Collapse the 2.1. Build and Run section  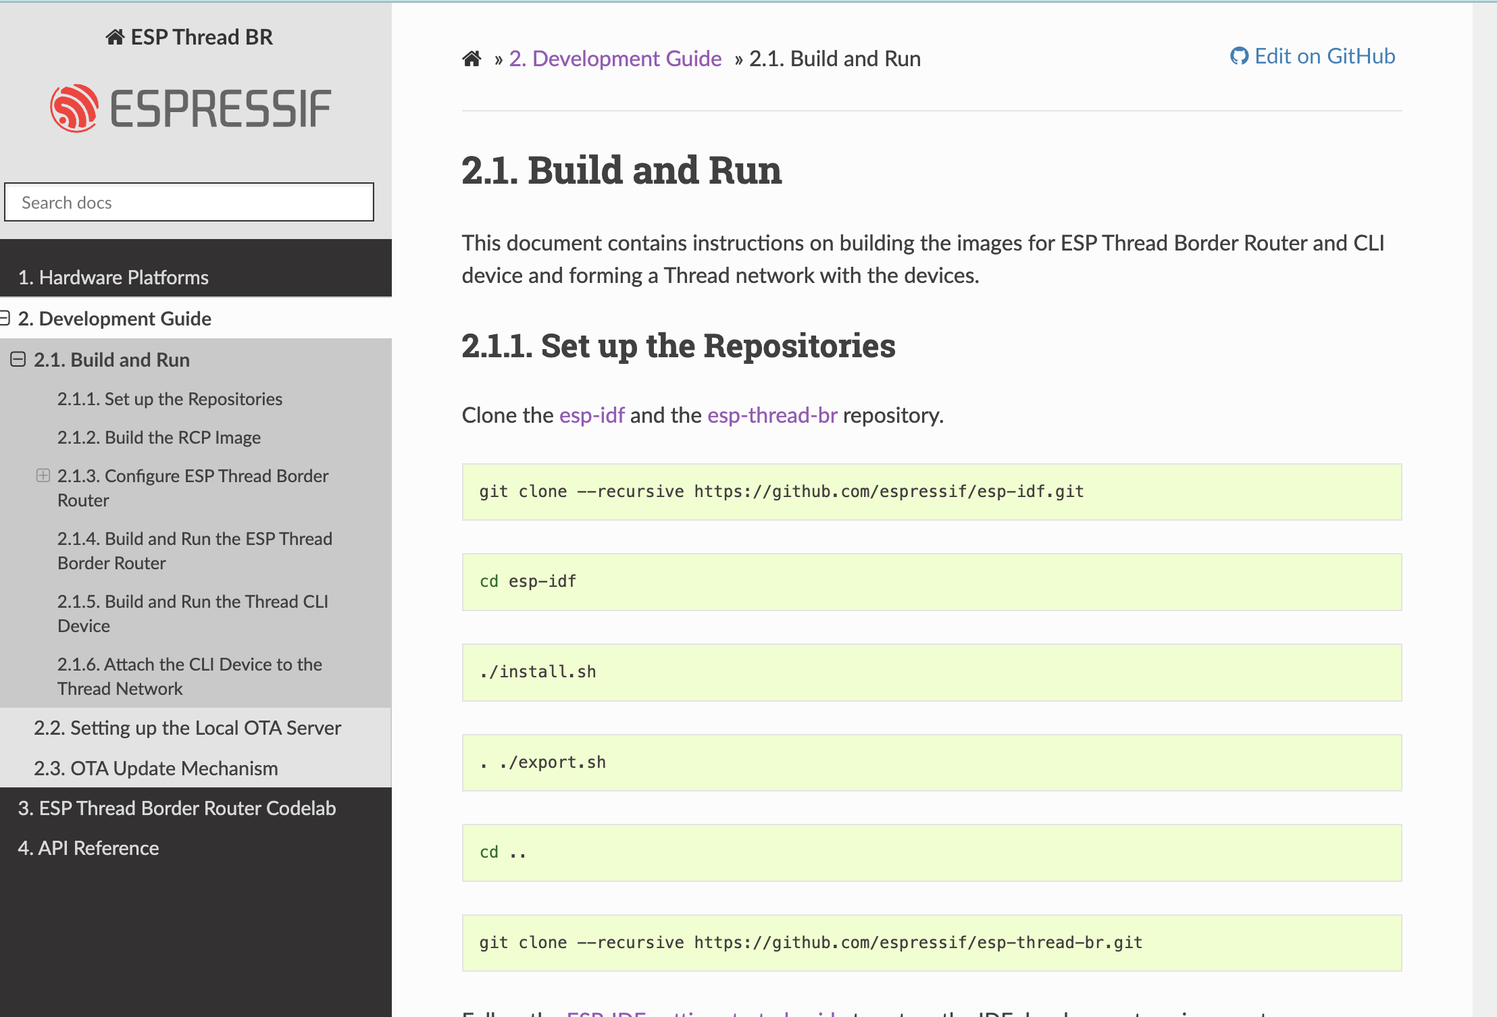(18, 359)
